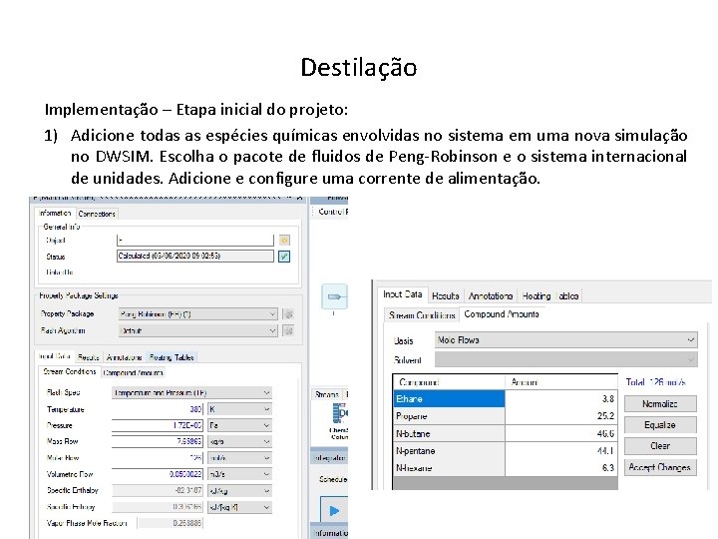The height and width of the screenshot is (539, 718).
Task: Click the Vapor Phase Mole Fraction field
Action: pos(171,523)
